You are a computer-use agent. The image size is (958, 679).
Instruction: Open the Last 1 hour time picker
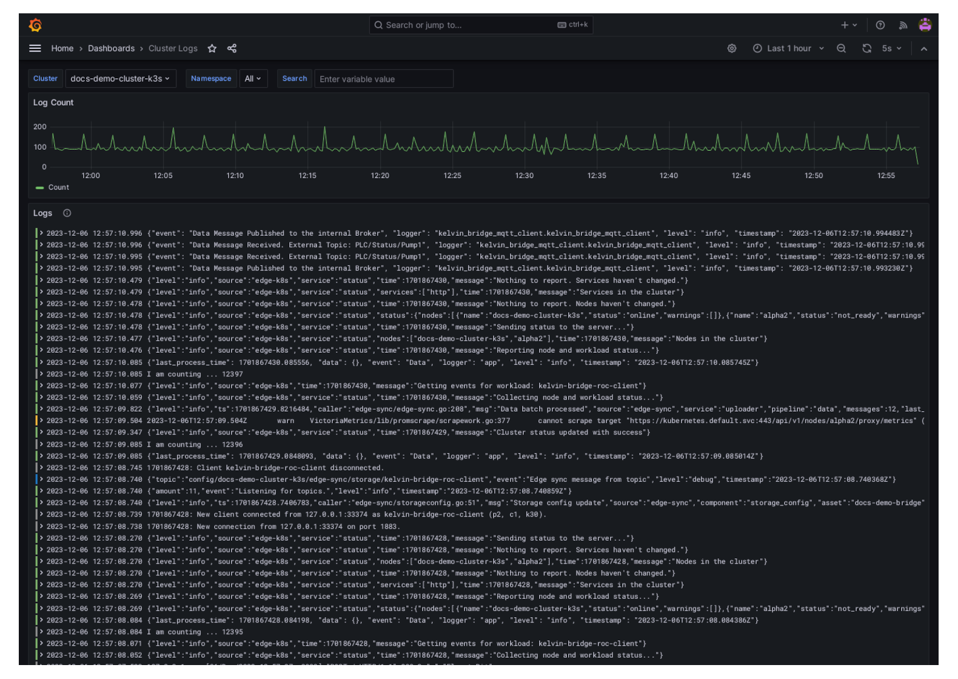click(x=788, y=48)
